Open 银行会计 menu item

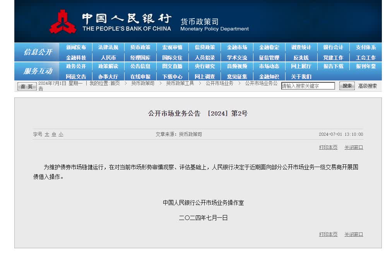click(333, 47)
